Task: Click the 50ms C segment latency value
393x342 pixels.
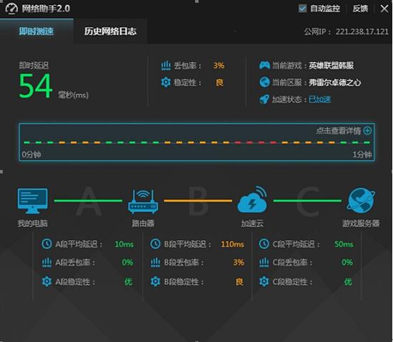Action: tap(344, 244)
